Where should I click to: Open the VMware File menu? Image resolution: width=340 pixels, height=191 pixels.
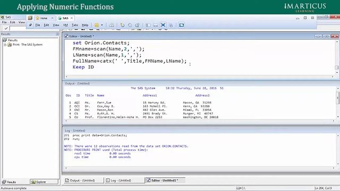(38, 25)
